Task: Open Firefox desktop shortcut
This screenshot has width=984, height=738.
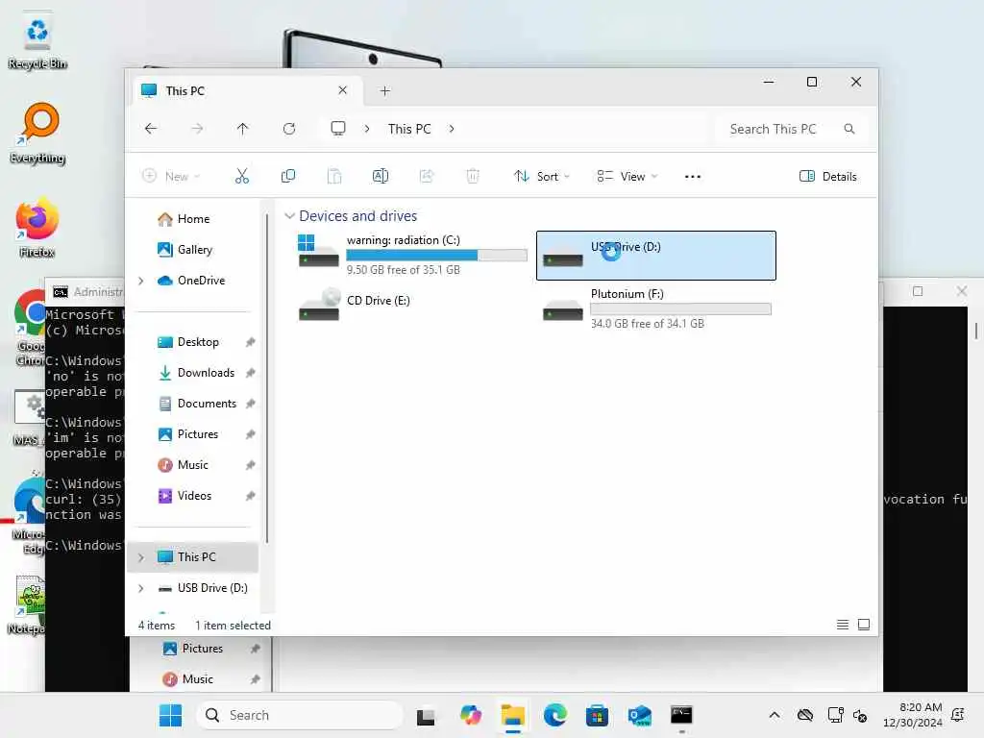Action: coord(37,228)
